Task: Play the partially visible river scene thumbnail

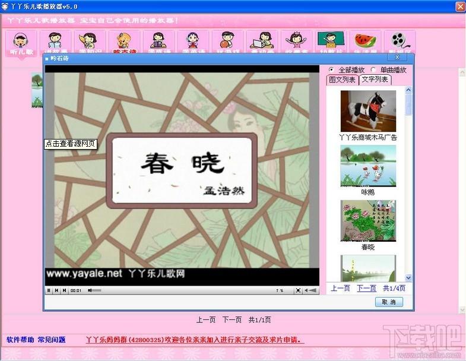Action: (x=368, y=268)
